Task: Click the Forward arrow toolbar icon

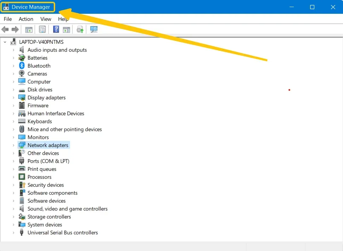Action: [15, 29]
